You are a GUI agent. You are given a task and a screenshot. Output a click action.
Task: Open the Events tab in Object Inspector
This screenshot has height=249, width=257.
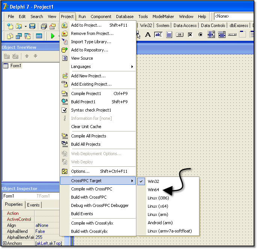[x=33, y=205]
